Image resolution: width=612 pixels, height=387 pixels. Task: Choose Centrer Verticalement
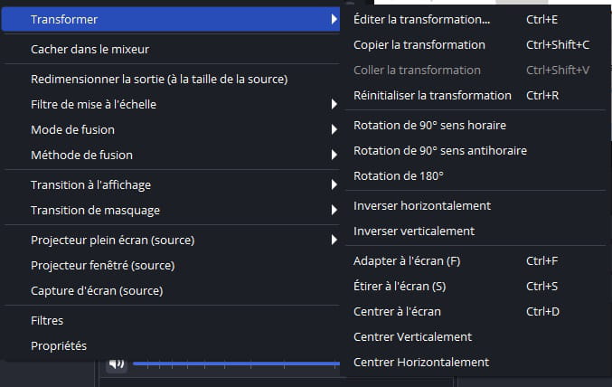475,336
